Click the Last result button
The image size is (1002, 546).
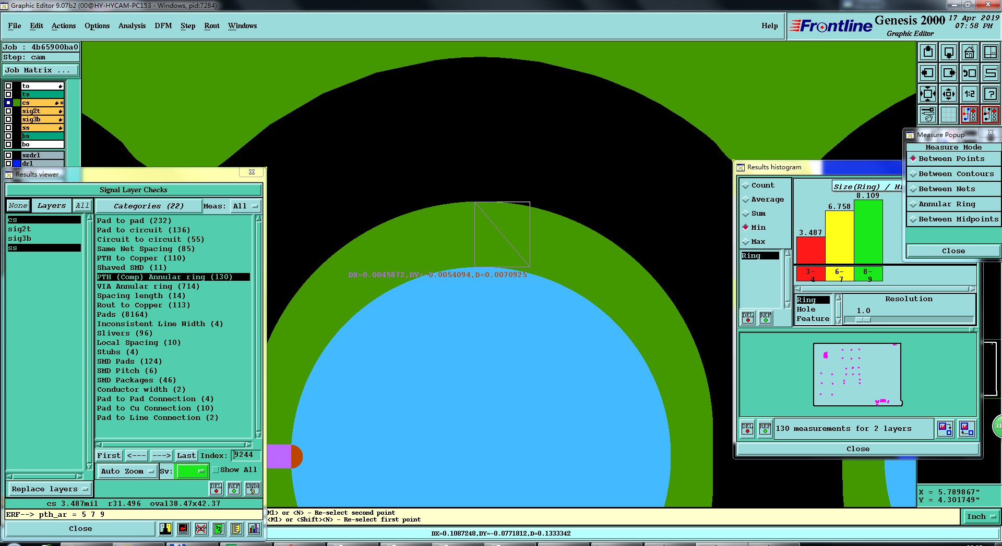click(x=186, y=456)
